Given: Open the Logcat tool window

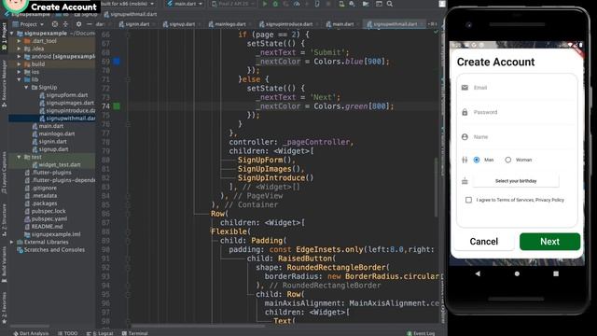Looking at the screenshot, I should [100, 333].
